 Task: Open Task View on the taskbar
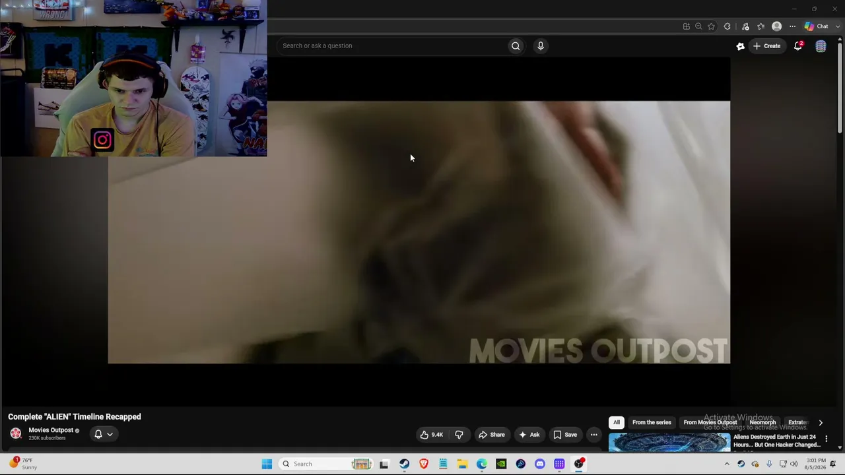384,464
